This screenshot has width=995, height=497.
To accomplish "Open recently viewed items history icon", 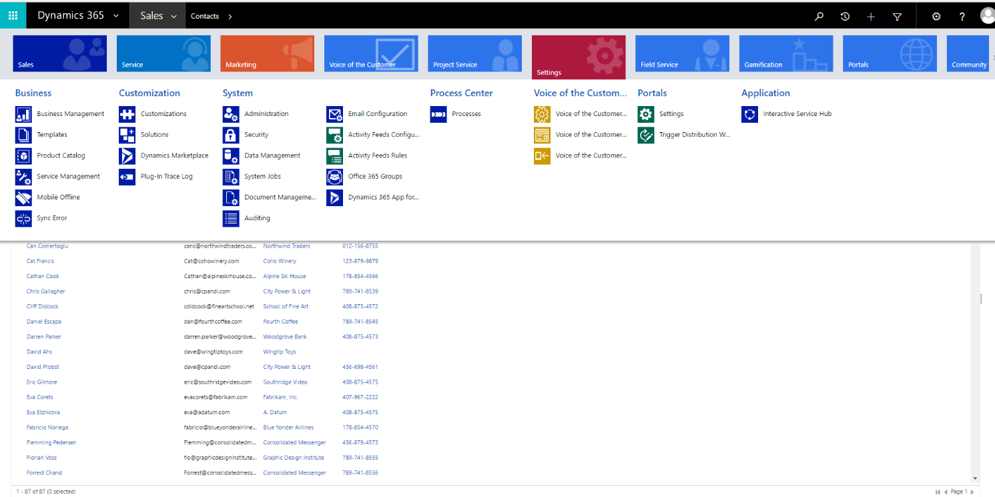I will click(x=845, y=16).
